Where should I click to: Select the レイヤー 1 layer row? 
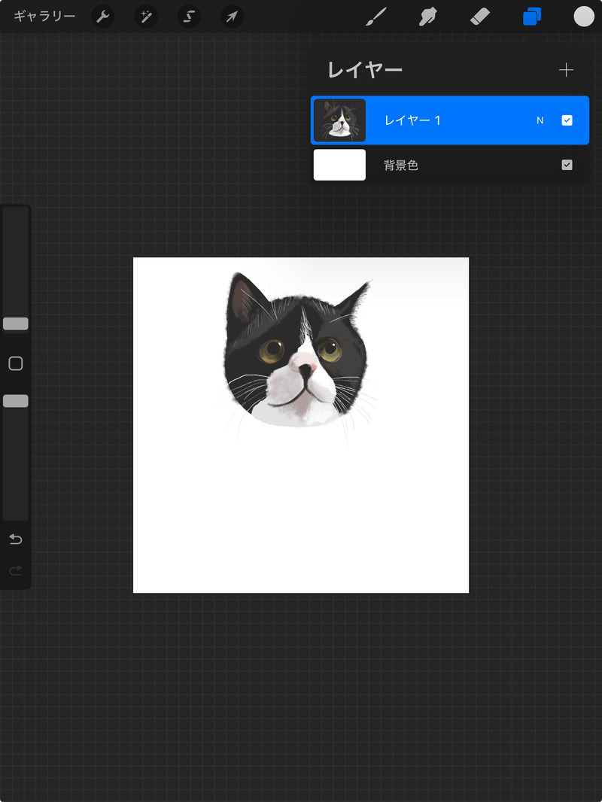click(451, 120)
